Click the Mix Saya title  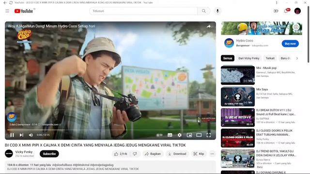[262, 89]
